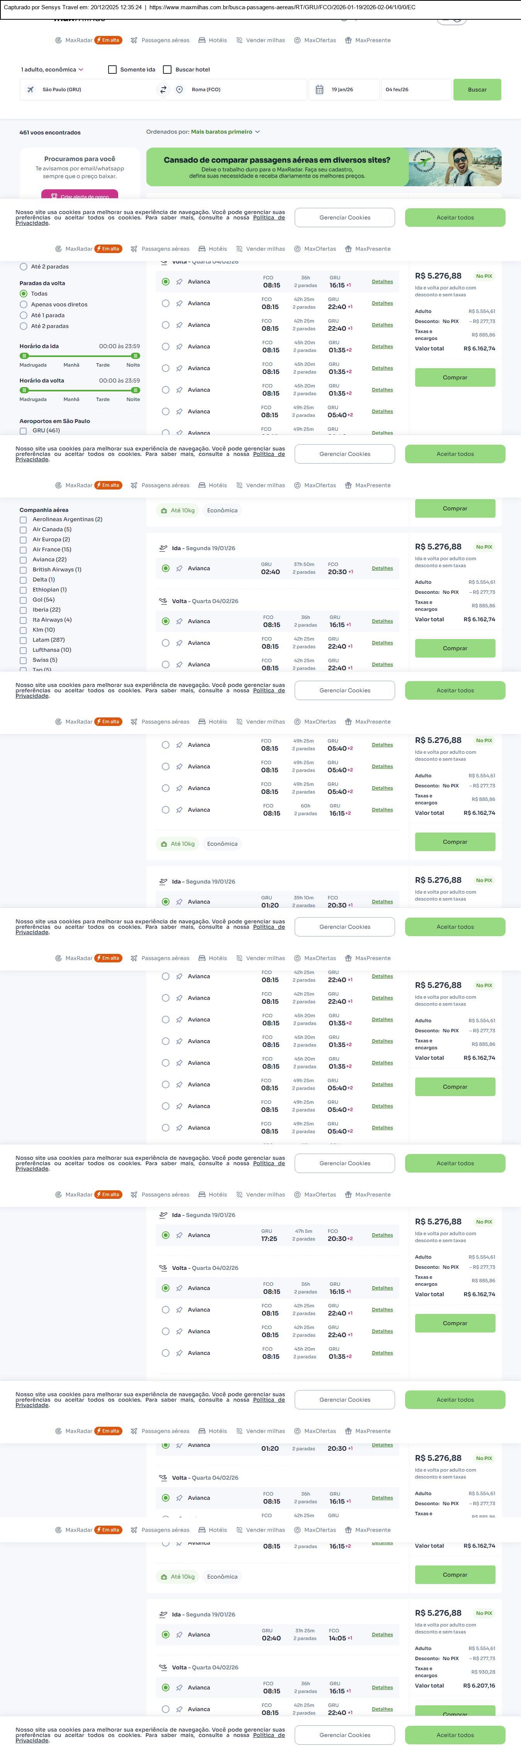Open the calendar icon beside 19 jan/26
This screenshot has height=1754, width=521.
(x=319, y=89)
